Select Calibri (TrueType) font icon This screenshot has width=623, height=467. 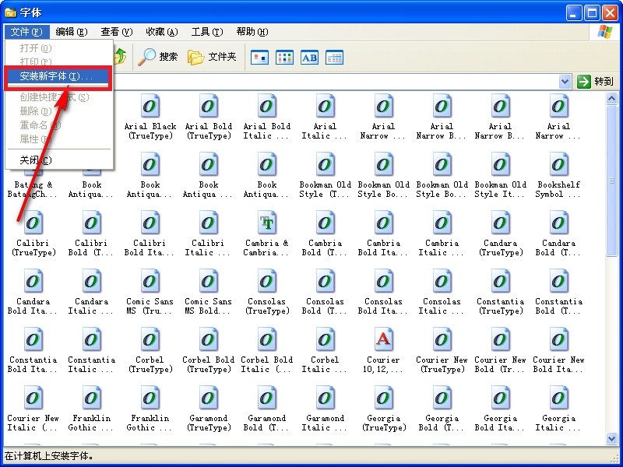(33, 223)
